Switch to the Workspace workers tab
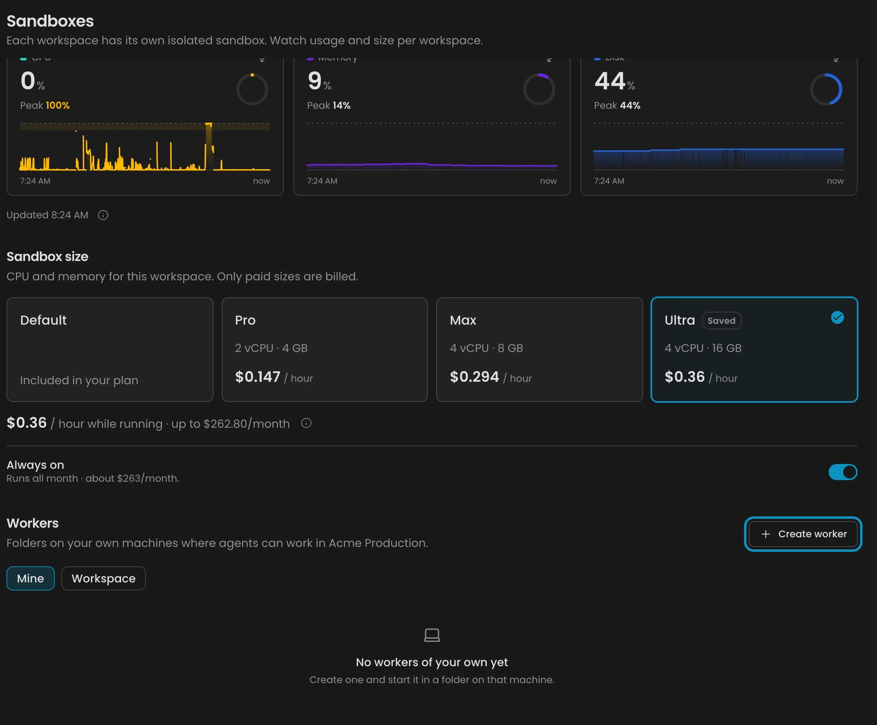 [104, 578]
